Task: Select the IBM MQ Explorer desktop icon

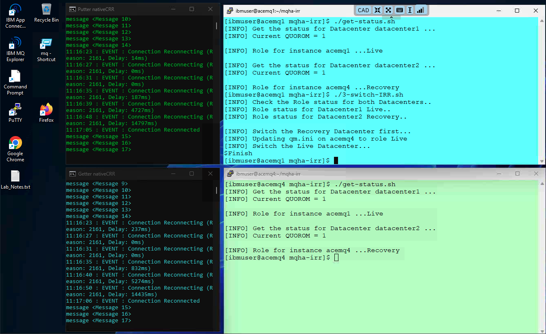Action: 15,50
